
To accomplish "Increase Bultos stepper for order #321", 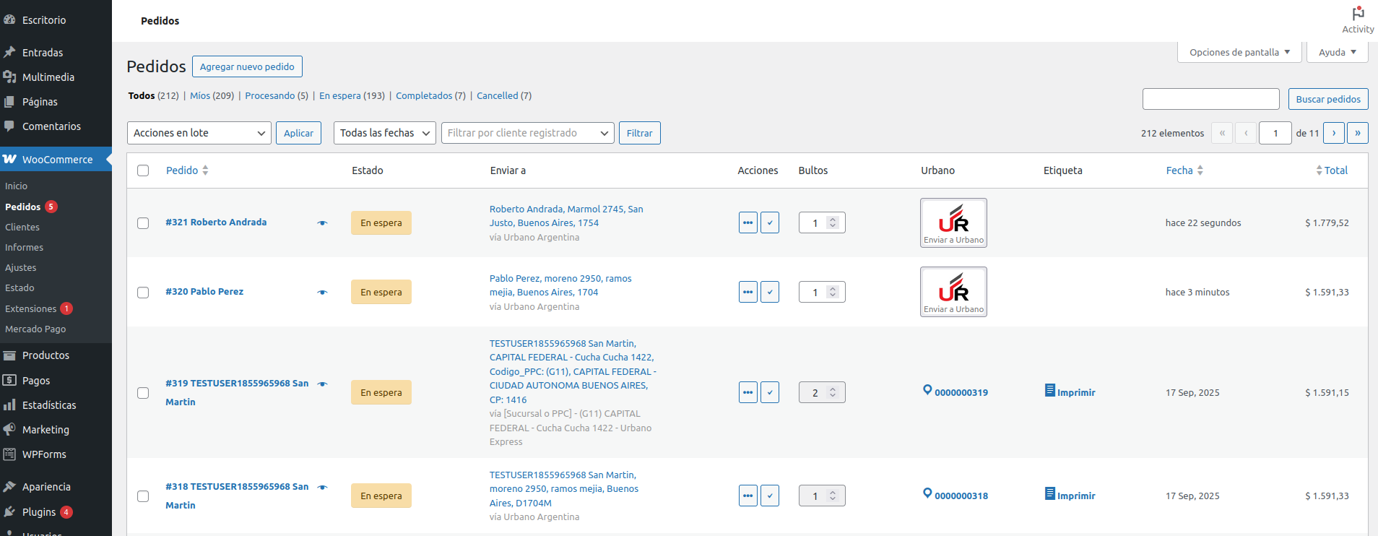I will coord(833,219).
